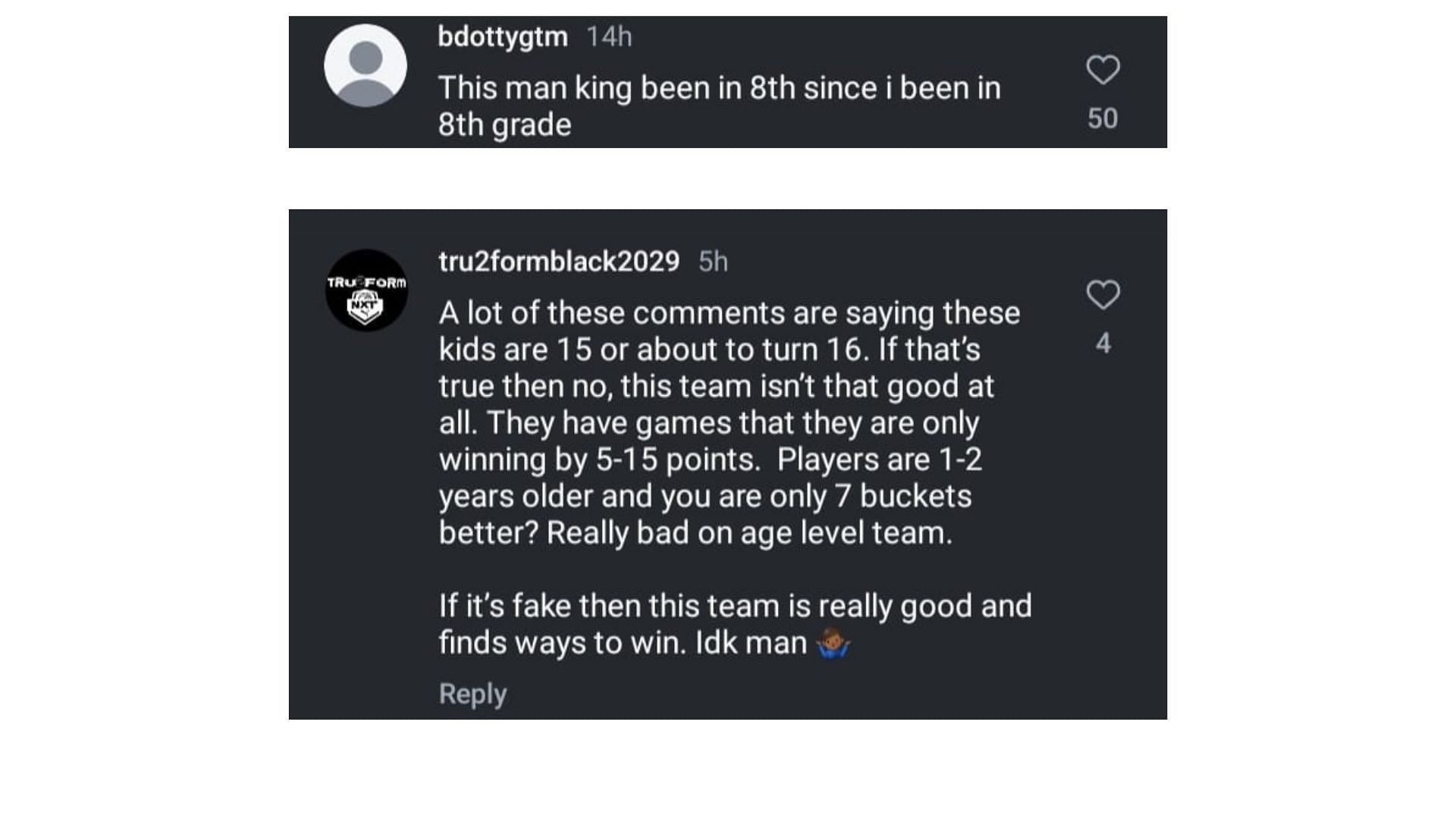
Task: View the 4 likes count
Action: point(1103,344)
